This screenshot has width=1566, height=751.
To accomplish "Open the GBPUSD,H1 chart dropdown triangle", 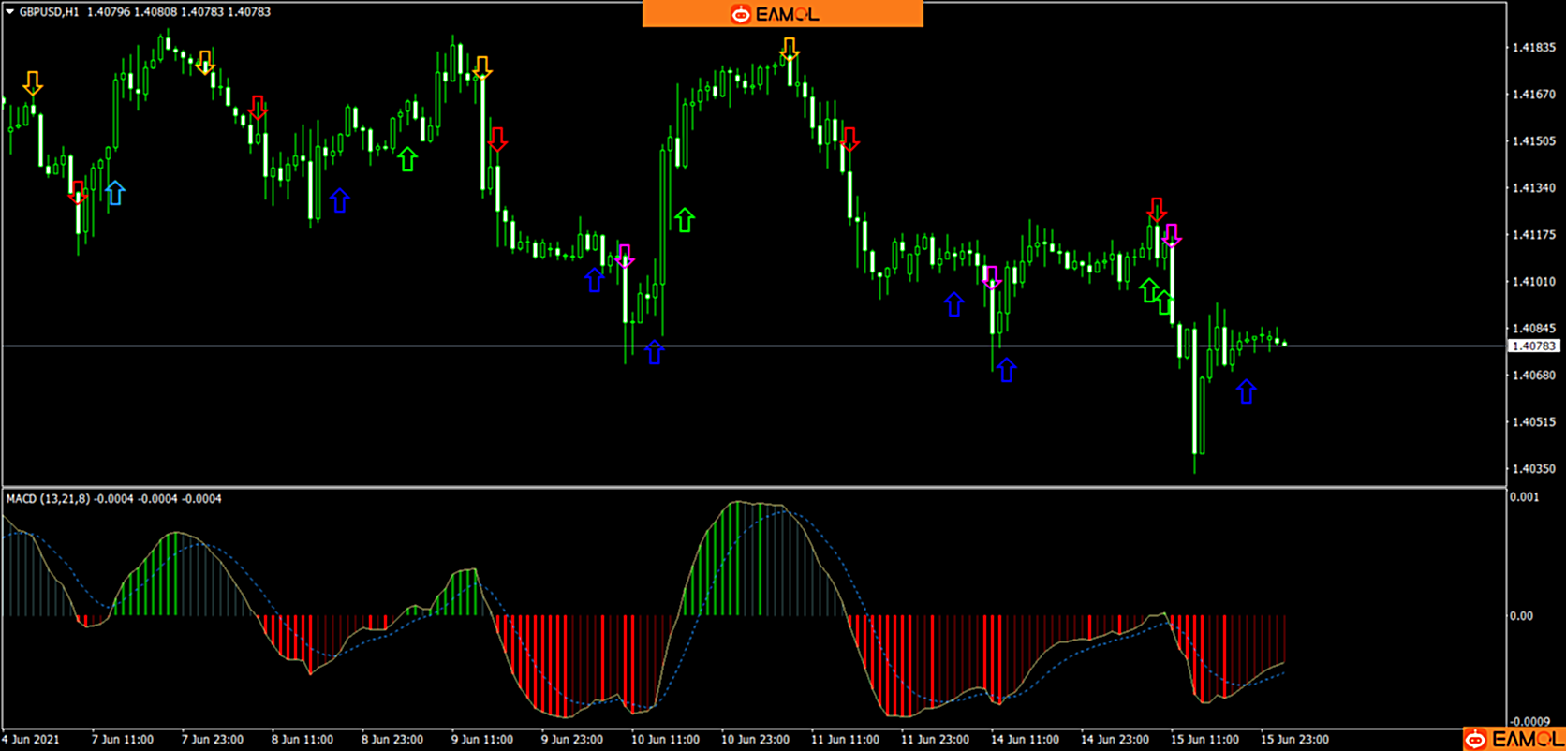I will pos(10,12).
